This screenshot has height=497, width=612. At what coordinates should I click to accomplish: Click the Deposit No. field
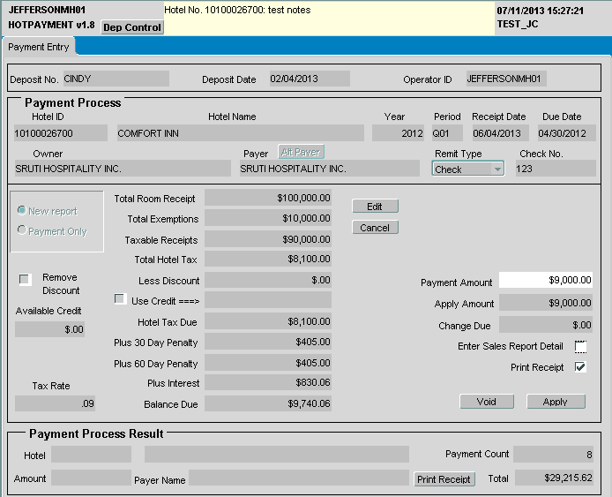[x=115, y=79]
